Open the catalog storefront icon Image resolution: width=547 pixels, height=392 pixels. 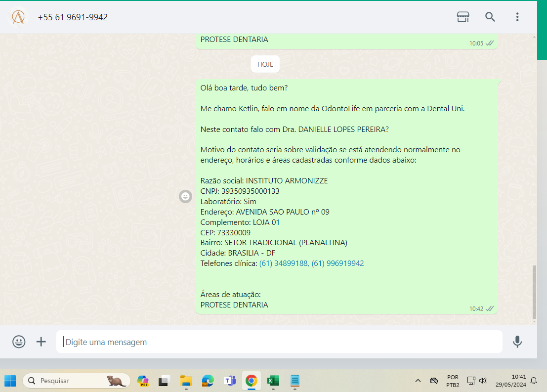[x=463, y=17]
